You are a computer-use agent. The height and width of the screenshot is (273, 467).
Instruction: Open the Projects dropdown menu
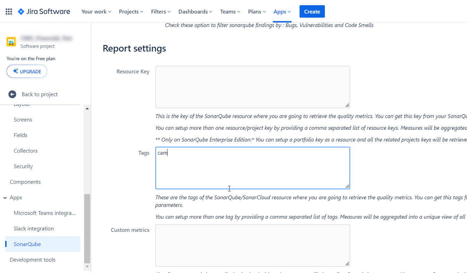coord(131,11)
